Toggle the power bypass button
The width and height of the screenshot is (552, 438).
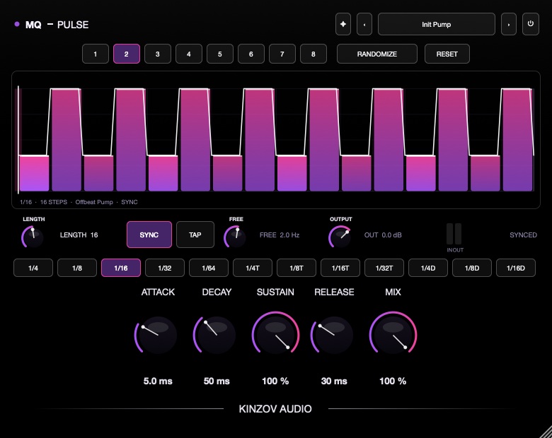(x=531, y=24)
